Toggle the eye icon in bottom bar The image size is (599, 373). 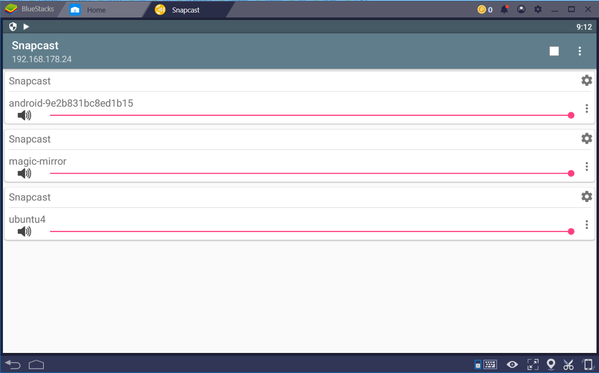[512, 365]
